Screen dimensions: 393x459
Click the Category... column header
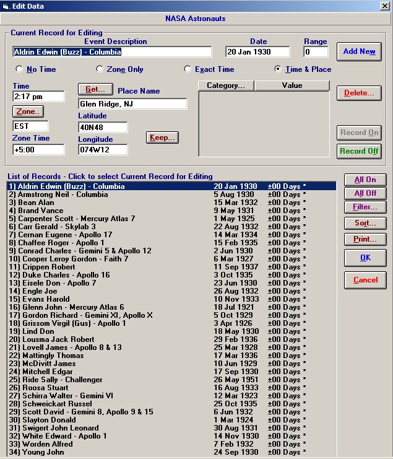click(x=226, y=85)
